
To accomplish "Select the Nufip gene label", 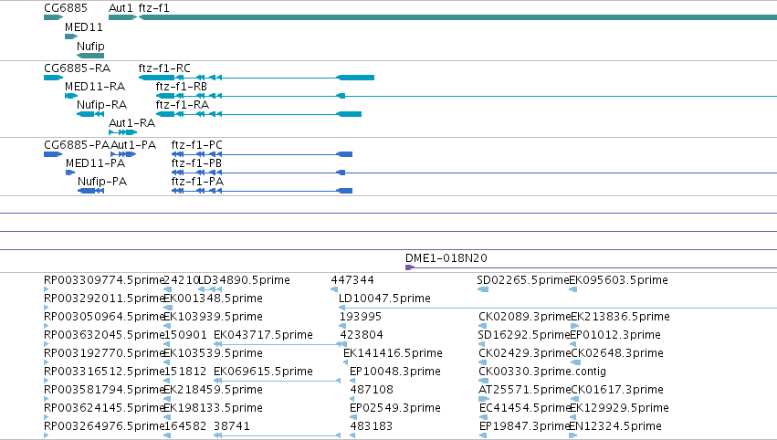I will coord(90,47).
